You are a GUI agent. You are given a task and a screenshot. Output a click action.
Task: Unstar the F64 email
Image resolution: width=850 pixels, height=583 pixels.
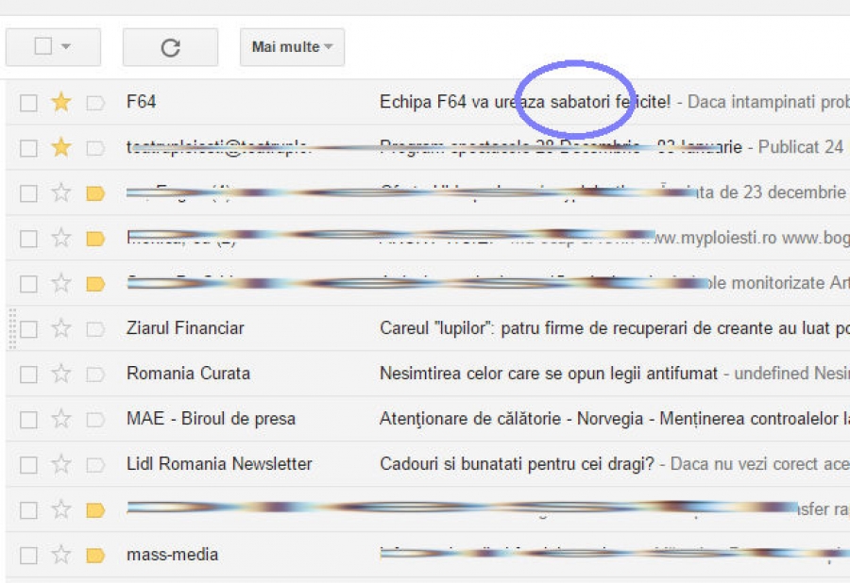point(61,102)
